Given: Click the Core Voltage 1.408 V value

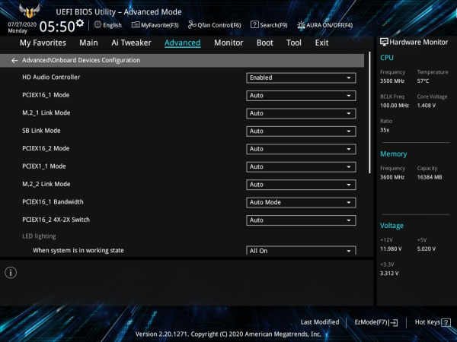Looking at the screenshot, I should tap(426, 106).
